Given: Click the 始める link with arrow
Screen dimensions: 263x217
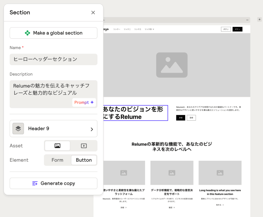Looking at the screenshot, I should [220, 205].
